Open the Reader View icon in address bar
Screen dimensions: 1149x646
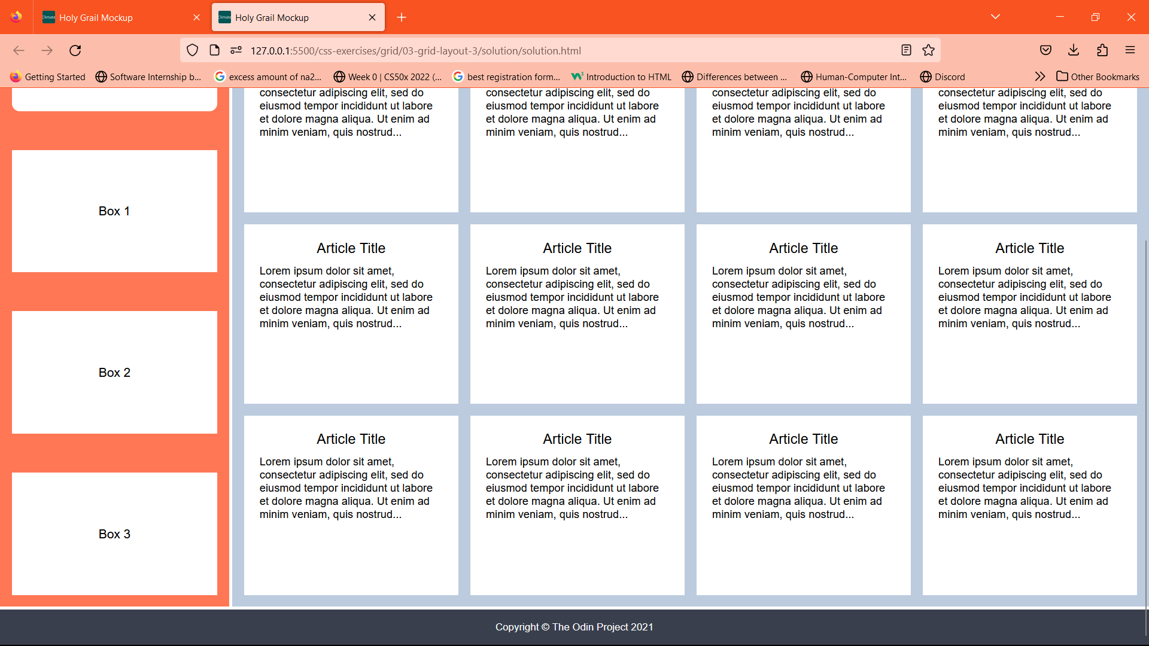coord(905,50)
